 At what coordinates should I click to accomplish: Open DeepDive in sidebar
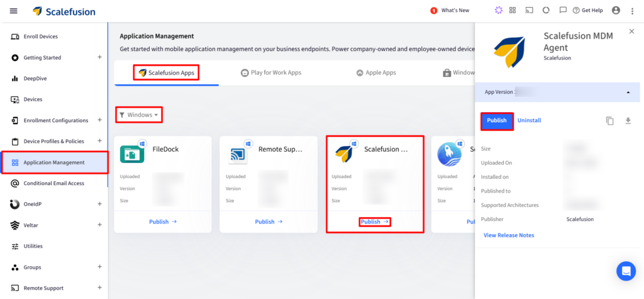(x=35, y=79)
